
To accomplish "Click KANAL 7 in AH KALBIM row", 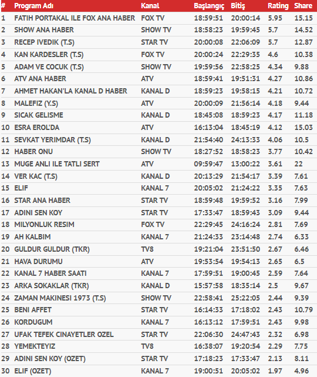I will [x=155, y=237].
